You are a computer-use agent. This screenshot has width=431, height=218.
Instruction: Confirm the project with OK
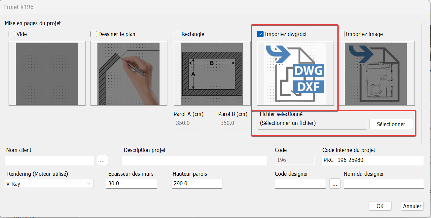[380, 206]
